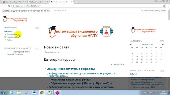Hide the Новости с сайта НГЛУ block
The width and height of the screenshot is (170, 95).
(161, 71)
